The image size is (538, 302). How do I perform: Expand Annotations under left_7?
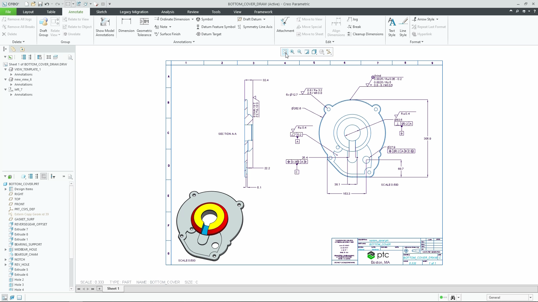point(11,95)
